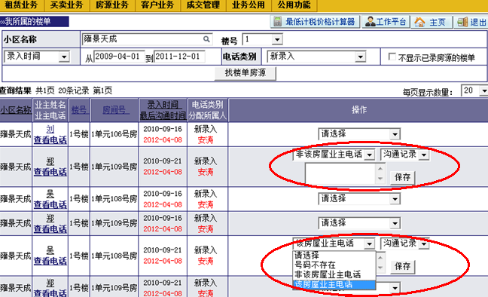This screenshot has height=297, width=488.
Task: Open the 电话类别 dropdown showing 新录入
Action: click(x=316, y=57)
